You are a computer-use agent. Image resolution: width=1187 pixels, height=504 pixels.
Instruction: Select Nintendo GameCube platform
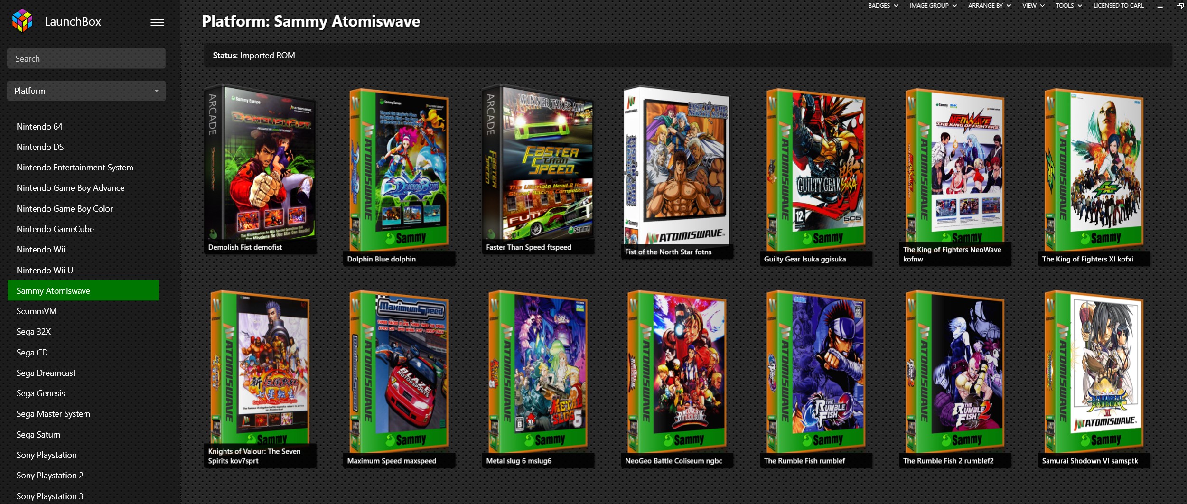coord(55,229)
